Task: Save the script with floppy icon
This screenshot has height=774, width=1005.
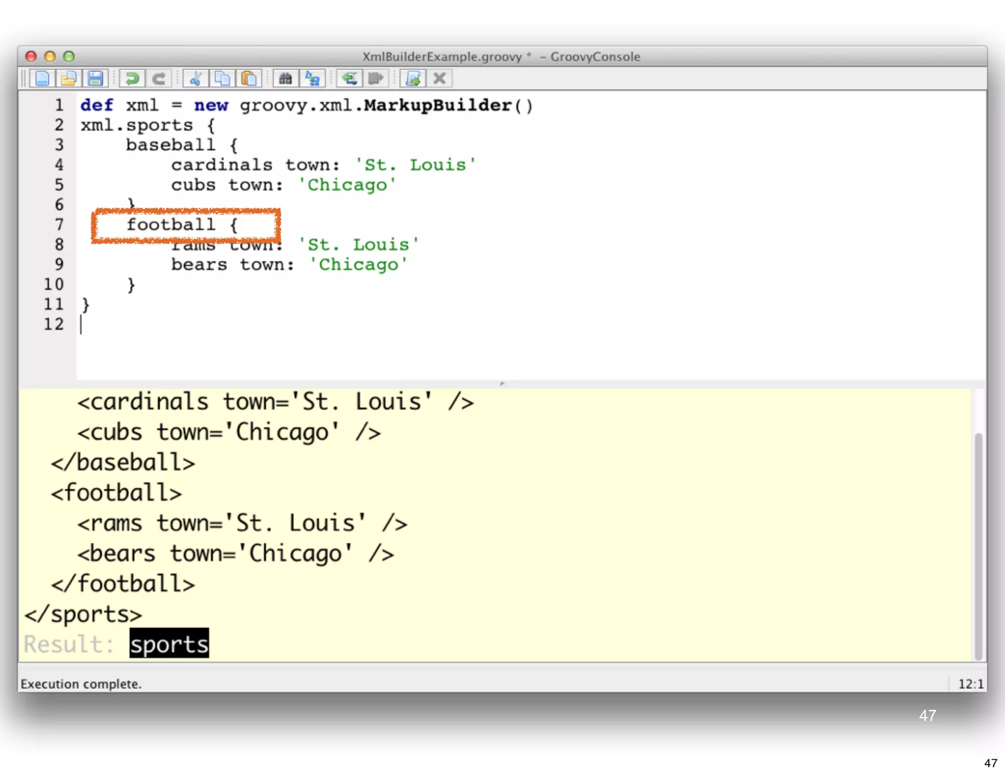Action: [x=95, y=79]
